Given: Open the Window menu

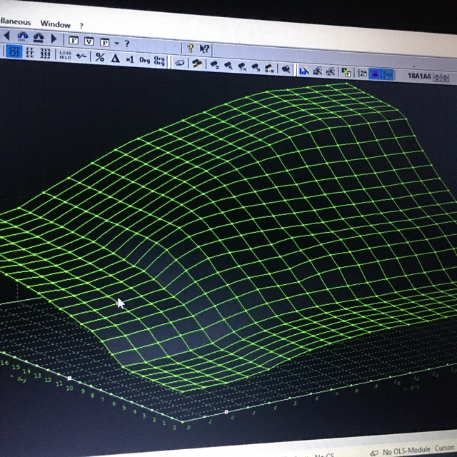Looking at the screenshot, I should pos(55,24).
